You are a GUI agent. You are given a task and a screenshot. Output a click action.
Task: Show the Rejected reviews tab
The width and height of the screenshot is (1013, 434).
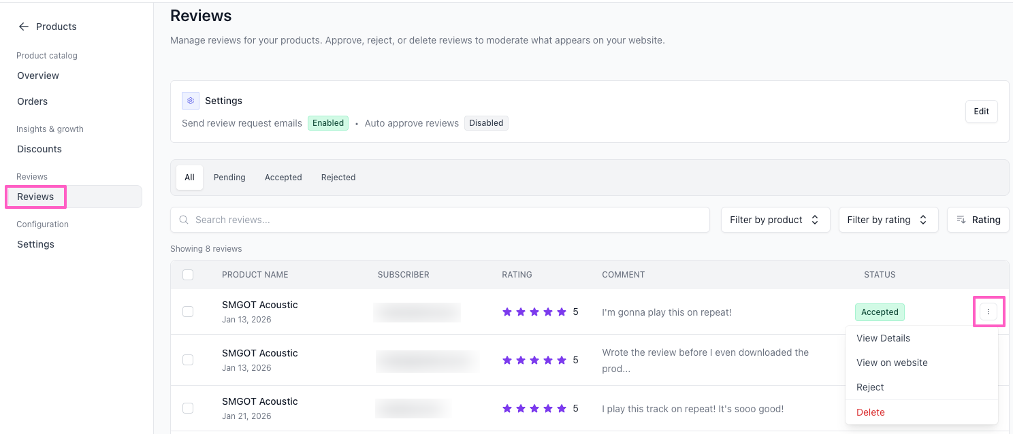(338, 178)
